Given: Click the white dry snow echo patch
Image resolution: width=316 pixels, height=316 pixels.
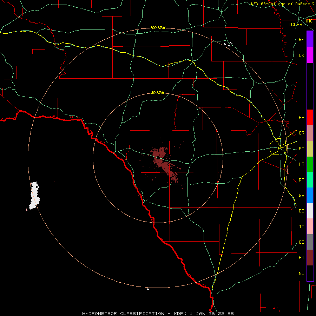Looking at the screenshot, I should point(35,196).
